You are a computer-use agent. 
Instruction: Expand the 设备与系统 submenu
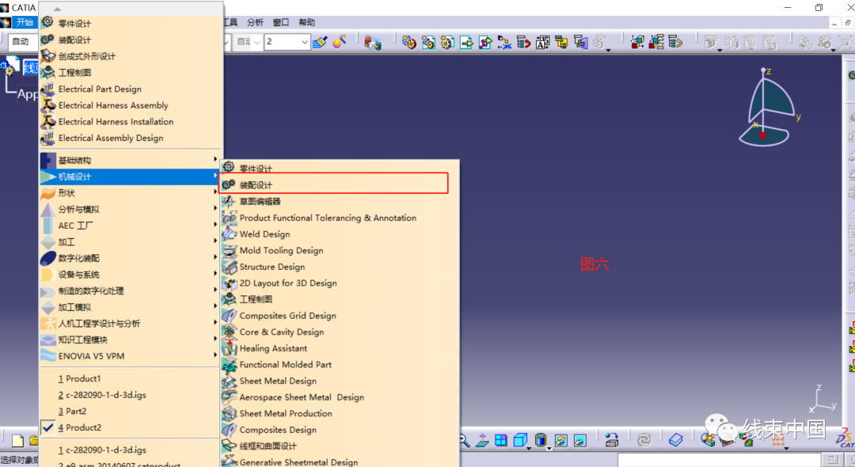tap(131, 275)
